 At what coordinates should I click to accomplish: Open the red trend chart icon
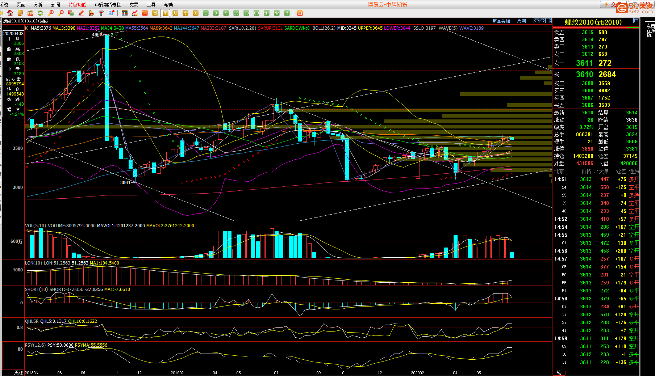(x=135, y=13)
